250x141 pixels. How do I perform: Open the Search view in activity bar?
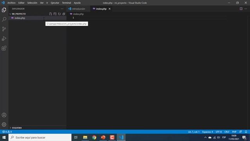click(x=4, y=19)
